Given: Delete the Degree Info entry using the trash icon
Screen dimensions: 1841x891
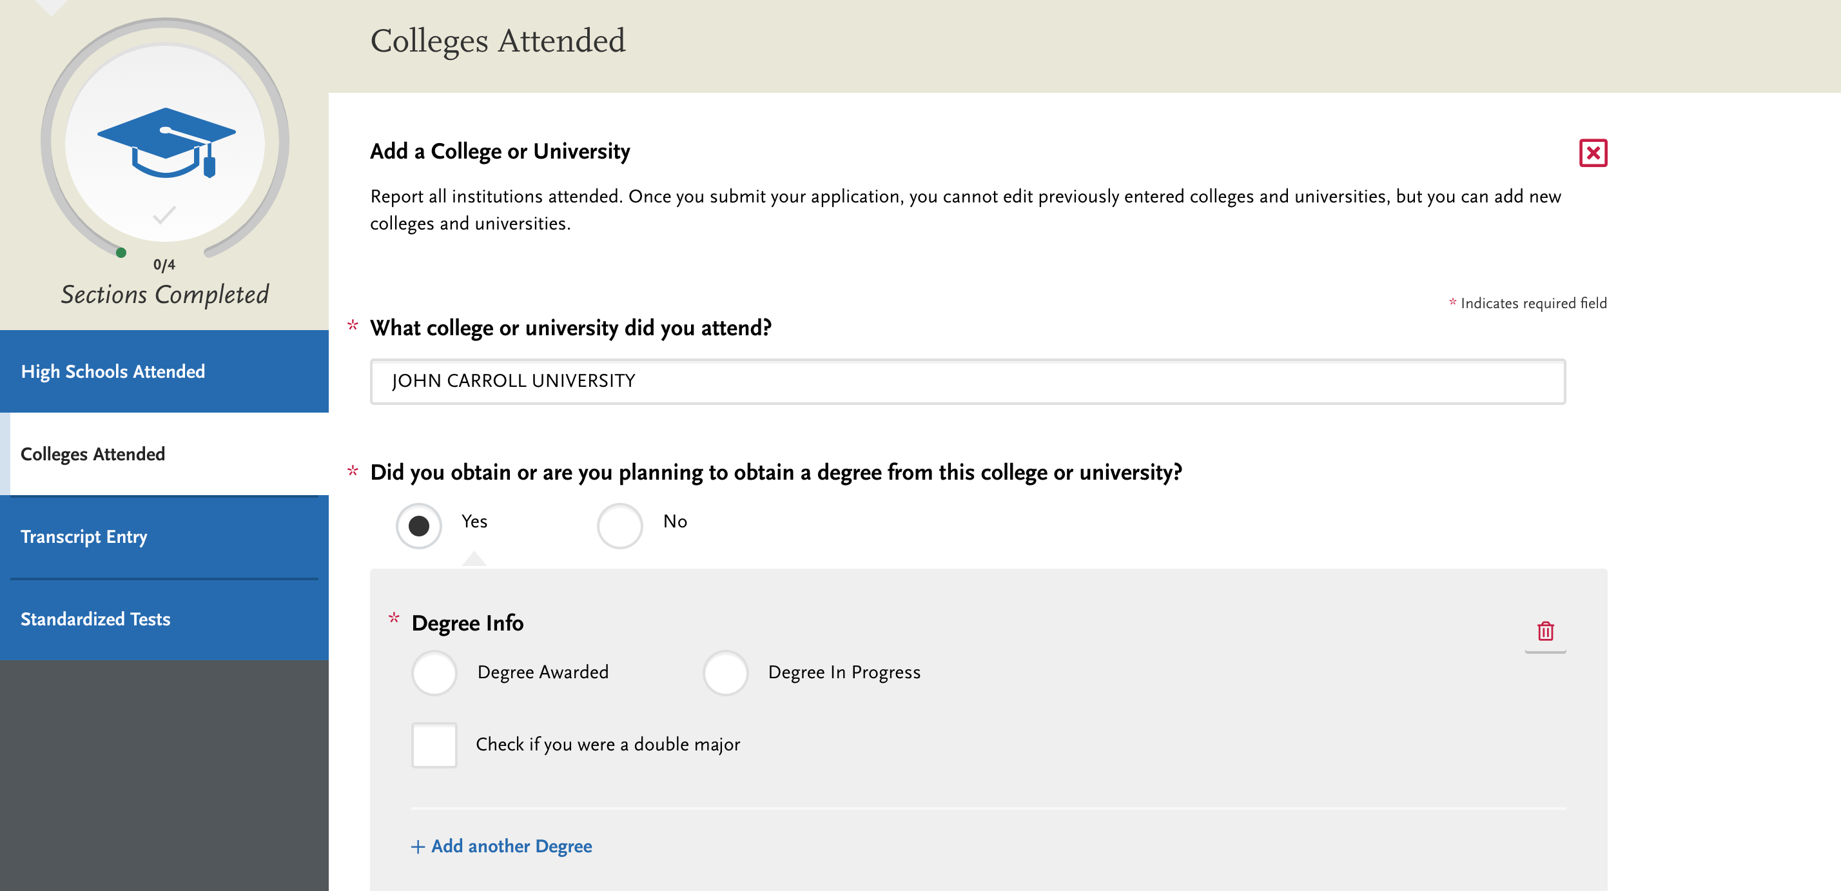Looking at the screenshot, I should (1544, 631).
